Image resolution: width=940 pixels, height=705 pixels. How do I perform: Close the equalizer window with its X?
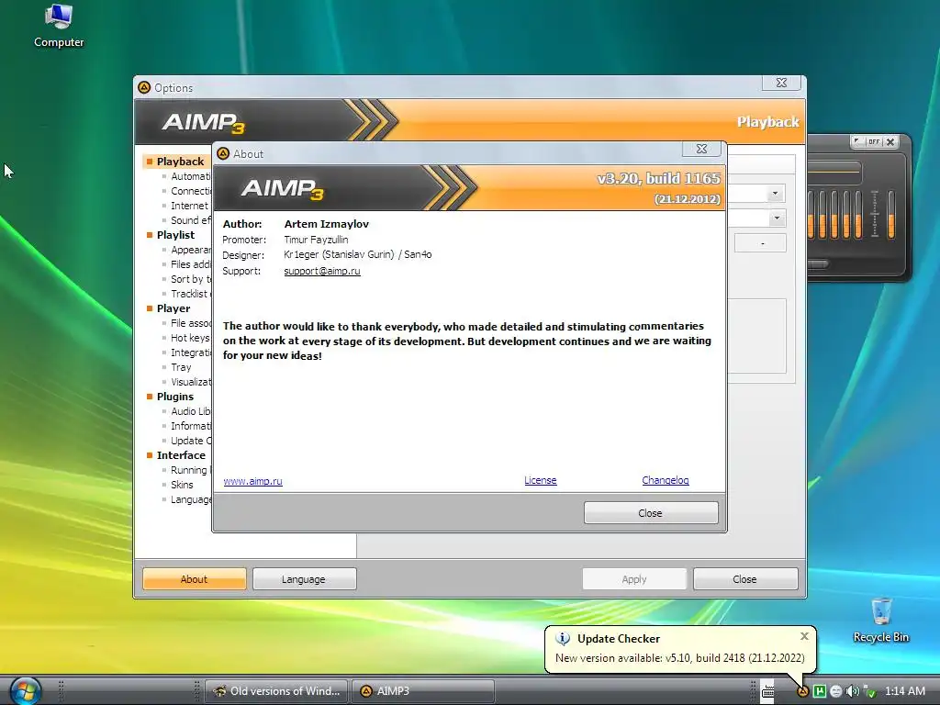(890, 142)
